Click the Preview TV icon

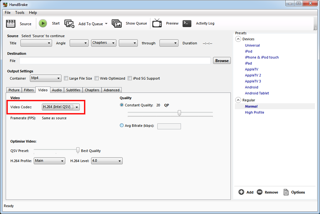pos(157,23)
